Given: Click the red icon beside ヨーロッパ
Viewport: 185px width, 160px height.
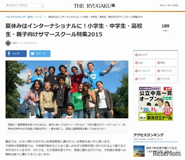Looking at the screenshot, I should pos(136,71).
